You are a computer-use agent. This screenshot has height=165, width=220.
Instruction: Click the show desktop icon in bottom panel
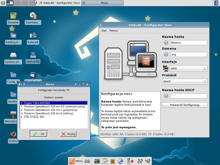point(87,161)
